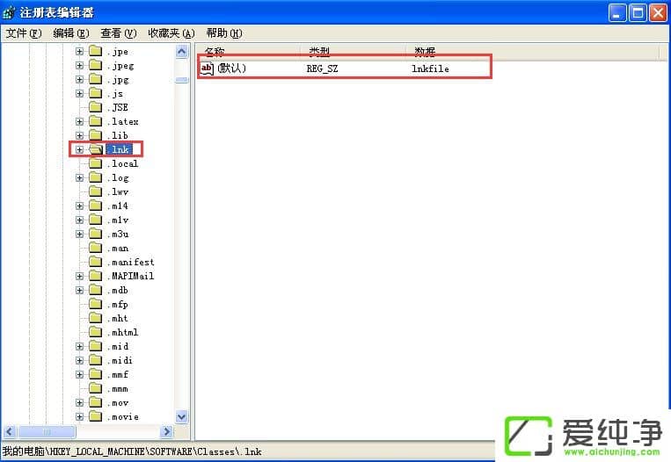The image size is (671, 462).
Task: Open the 编辑(E) menu
Action: coord(71,32)
